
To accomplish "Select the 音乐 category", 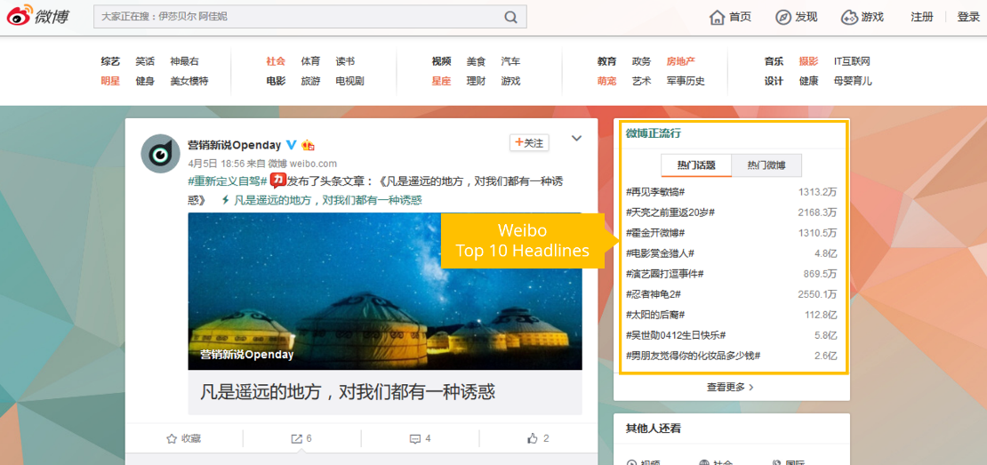I will (774, 61).
